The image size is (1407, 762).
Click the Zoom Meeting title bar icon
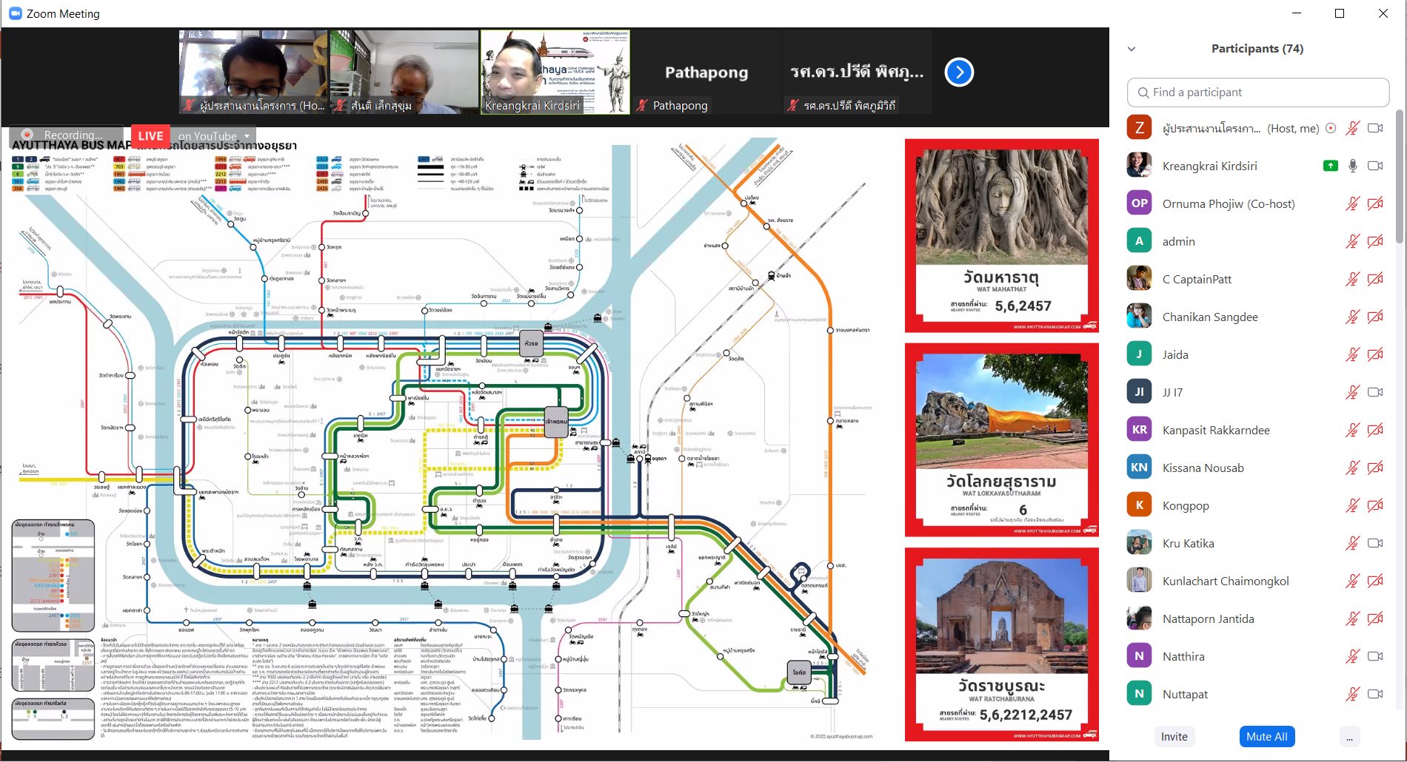click(15, 13)
